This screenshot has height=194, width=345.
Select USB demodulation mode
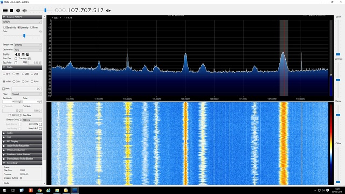(32, 74)
